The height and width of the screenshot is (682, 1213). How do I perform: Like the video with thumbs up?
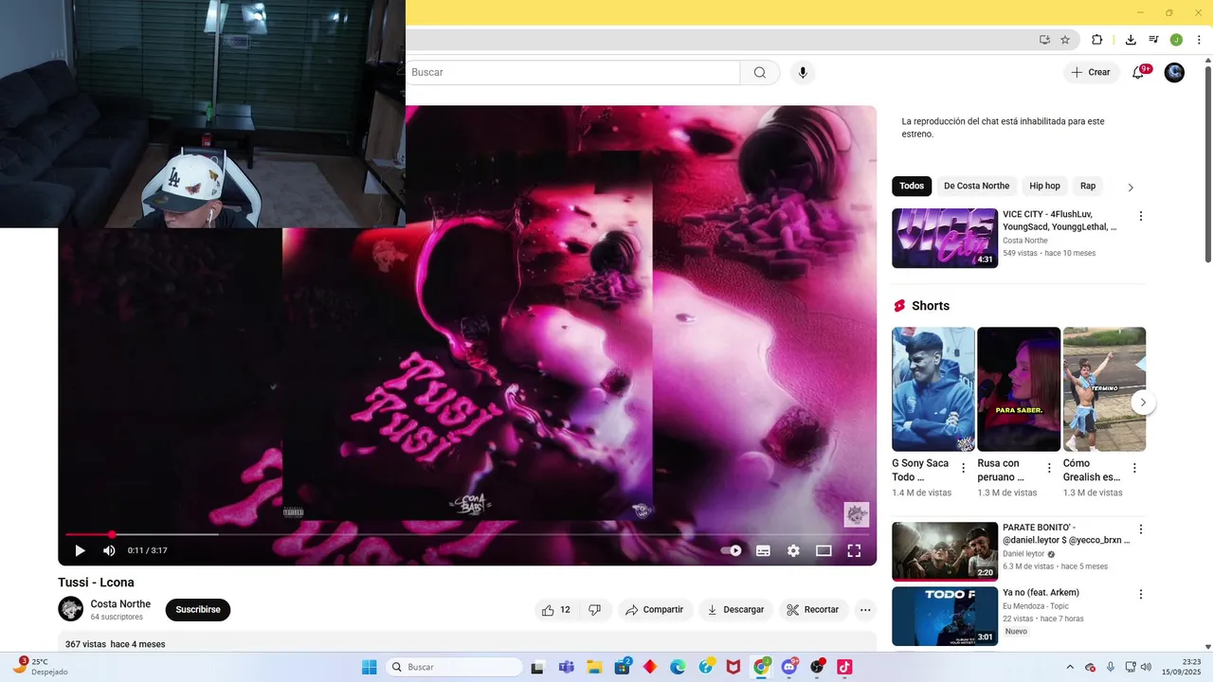point(556,610)
